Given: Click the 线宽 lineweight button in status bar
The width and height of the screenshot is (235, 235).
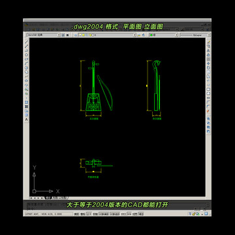Looking at the screenshot, I should [x=135, y=214].
